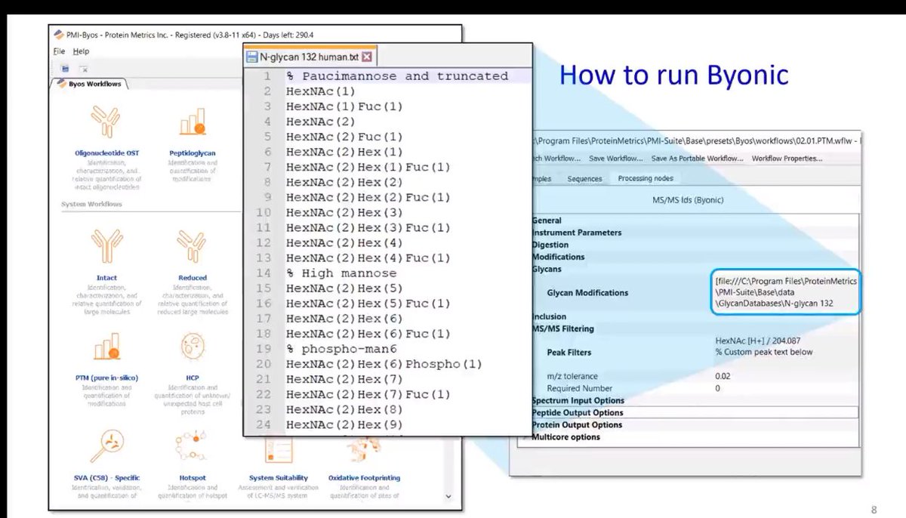Click second toolbar icon with x mark
This screenshot has height=518, width=906.
82,68
